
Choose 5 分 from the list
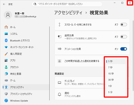[x=116, y=92]
